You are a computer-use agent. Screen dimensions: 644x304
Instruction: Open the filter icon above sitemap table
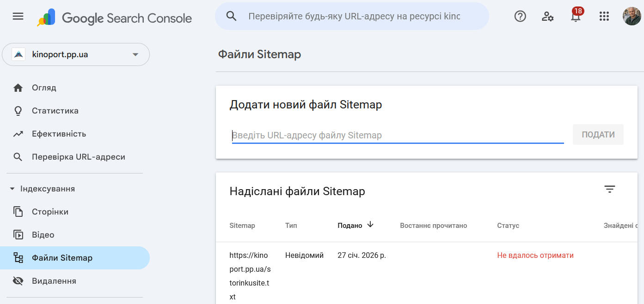pos(609,189)
